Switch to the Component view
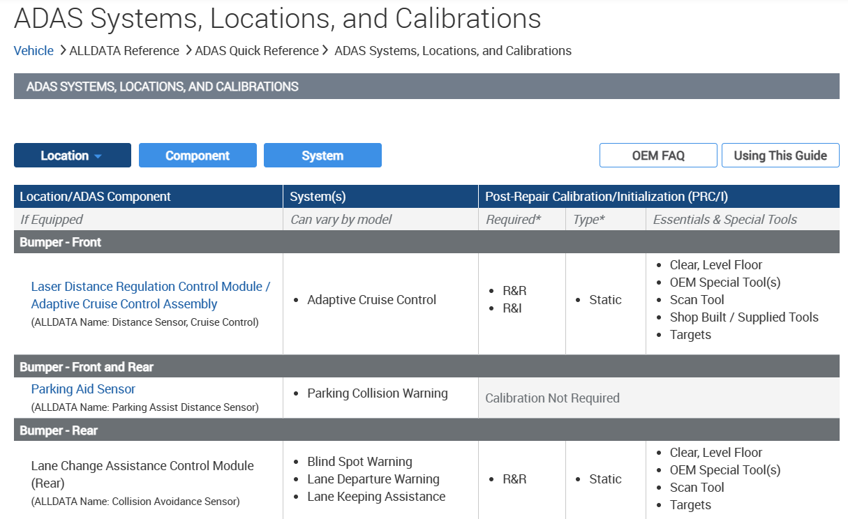Viewport: 848px width, 519px height. click(198, 155)
